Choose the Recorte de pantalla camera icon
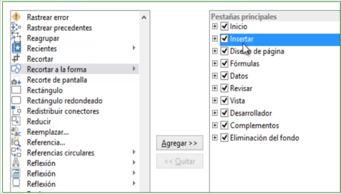This screenshot has height=194, width=341. pyautogui.click(x=16, y=80)
